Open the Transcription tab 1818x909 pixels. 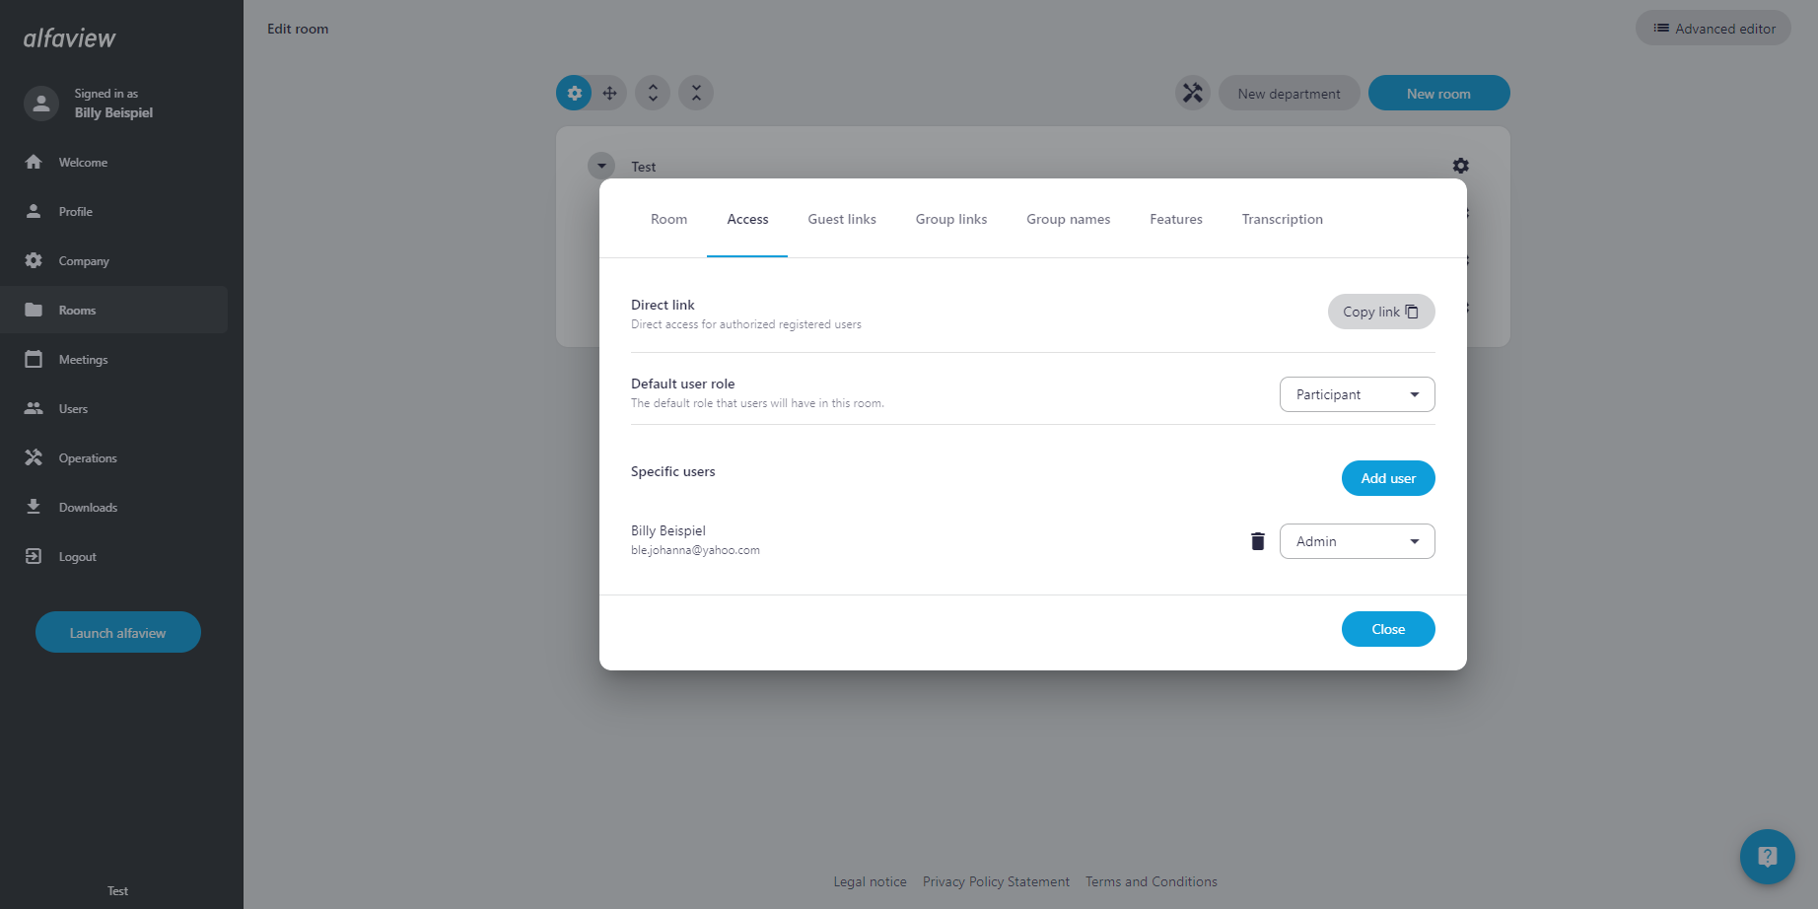pos(1282,219)
